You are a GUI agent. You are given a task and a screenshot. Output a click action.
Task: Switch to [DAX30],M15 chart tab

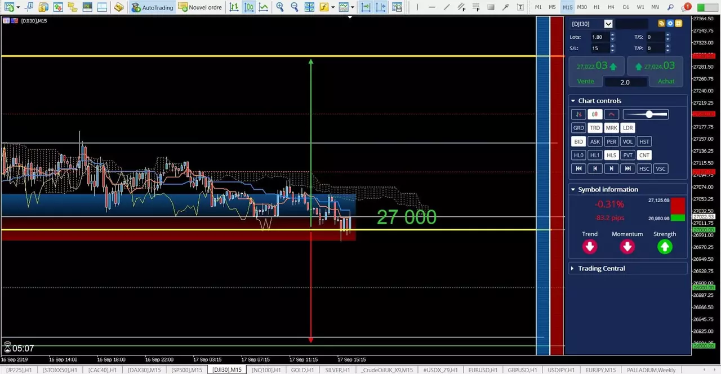click(x=144, y=370)
